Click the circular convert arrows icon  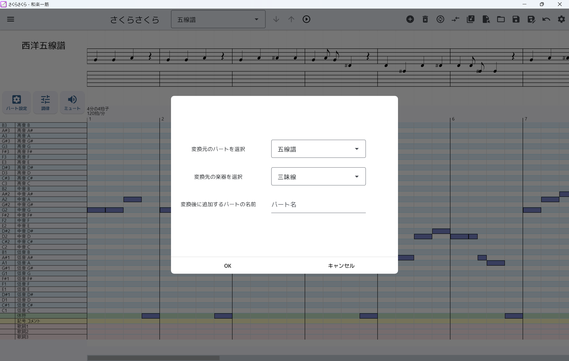pos(440,19)
